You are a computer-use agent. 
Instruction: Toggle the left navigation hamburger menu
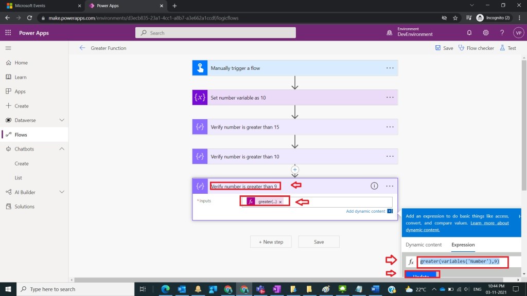[8, 48]
